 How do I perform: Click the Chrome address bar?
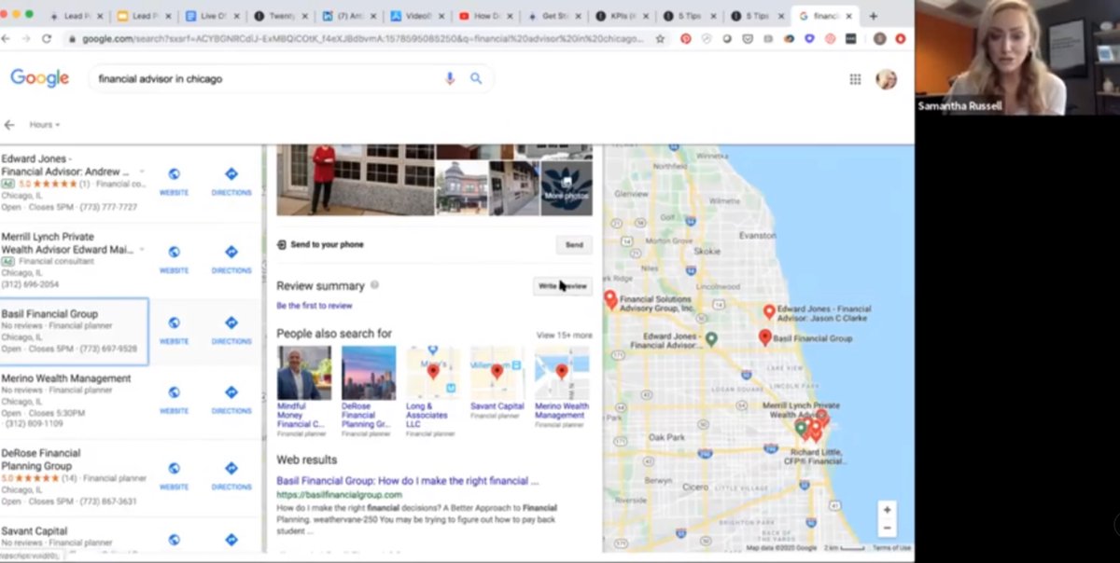pos(362,39)
